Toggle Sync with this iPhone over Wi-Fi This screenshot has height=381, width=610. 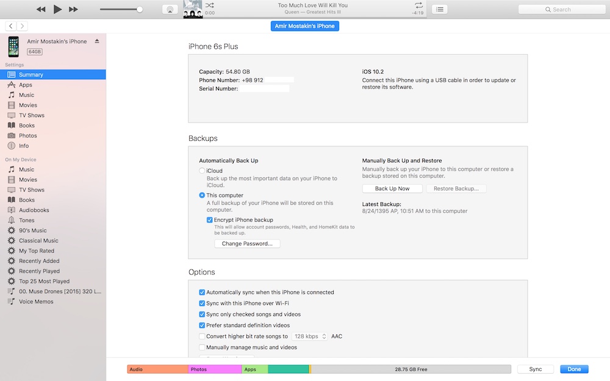tap(202, 303)
